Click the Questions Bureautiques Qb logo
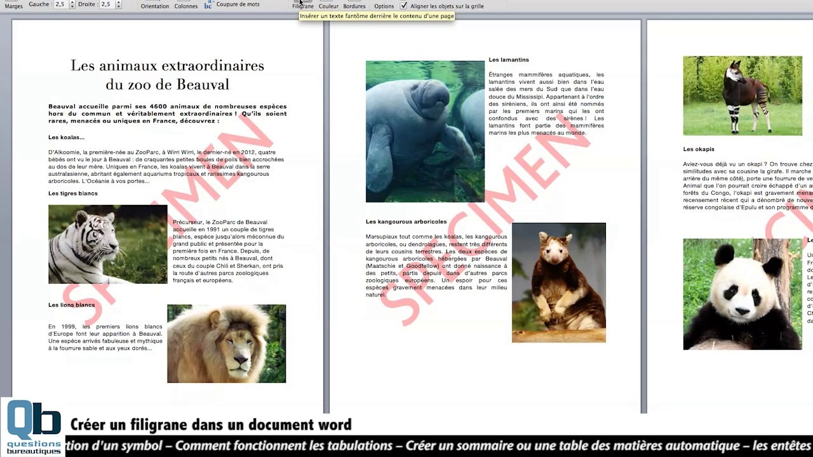Viewport: 813px width, 457px height. tap(33, 427)
